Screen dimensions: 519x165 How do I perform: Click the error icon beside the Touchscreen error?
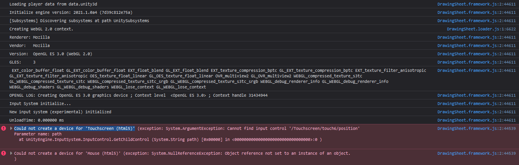tap(4, 129)
